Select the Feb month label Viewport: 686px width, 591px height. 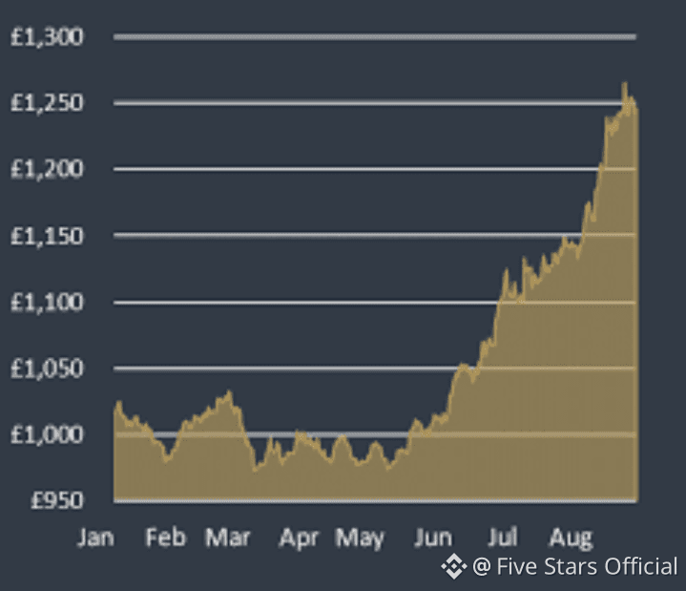click(165, 538)
